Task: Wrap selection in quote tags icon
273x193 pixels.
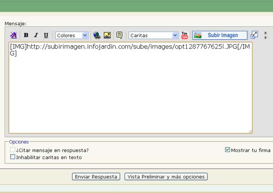Action: coord(119,35)
